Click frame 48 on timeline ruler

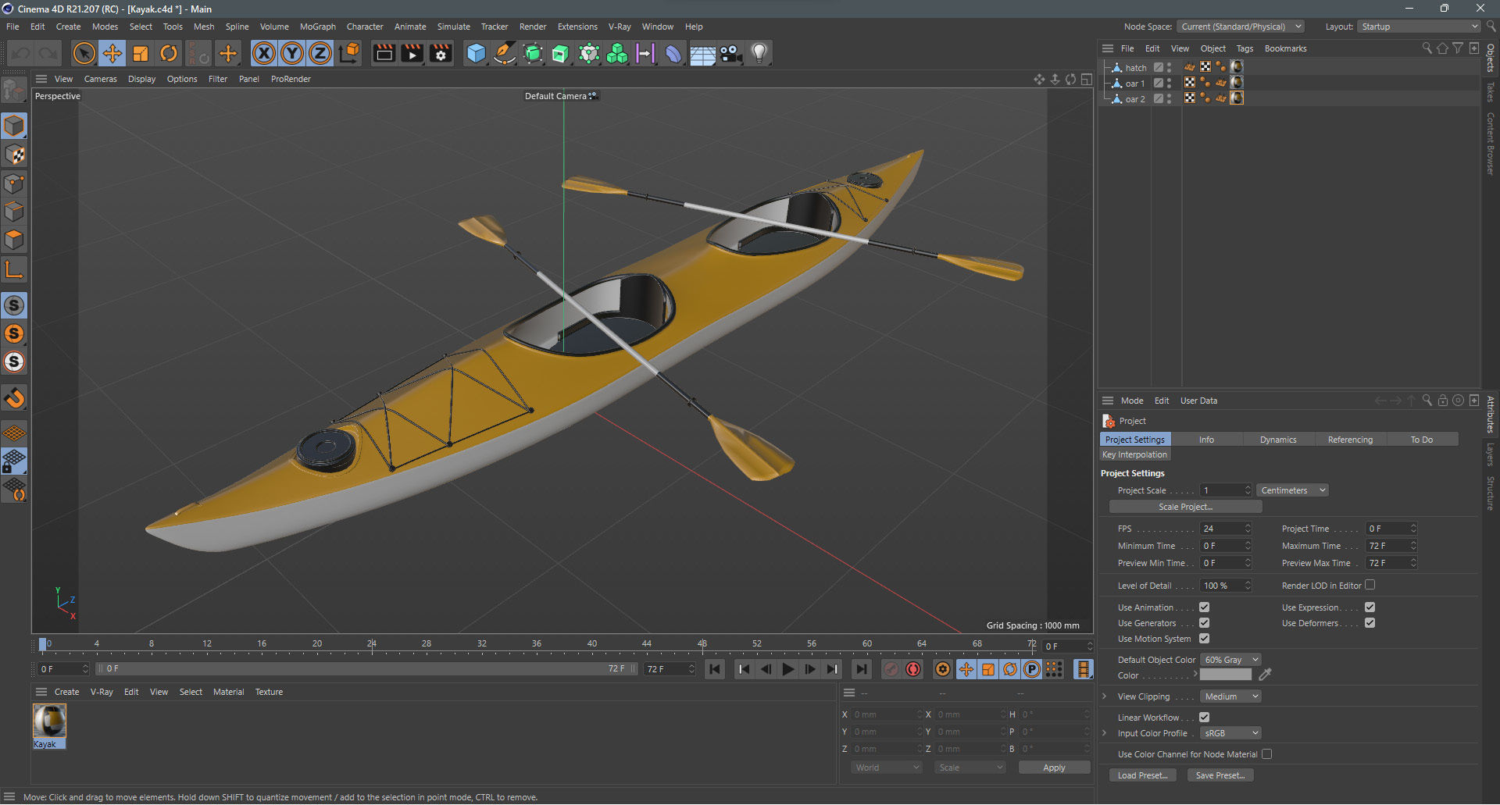pyautogui.click(x=702, y=644)
